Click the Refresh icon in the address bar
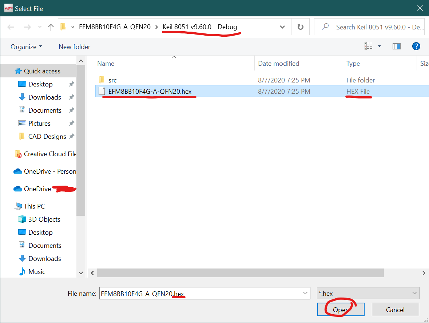This screenshot has height=323, width=429. (x=301, y=27)
